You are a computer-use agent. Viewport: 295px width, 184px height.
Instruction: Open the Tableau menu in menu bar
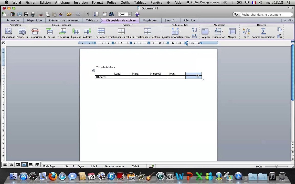pyautogui.click(x=140, y=3)
